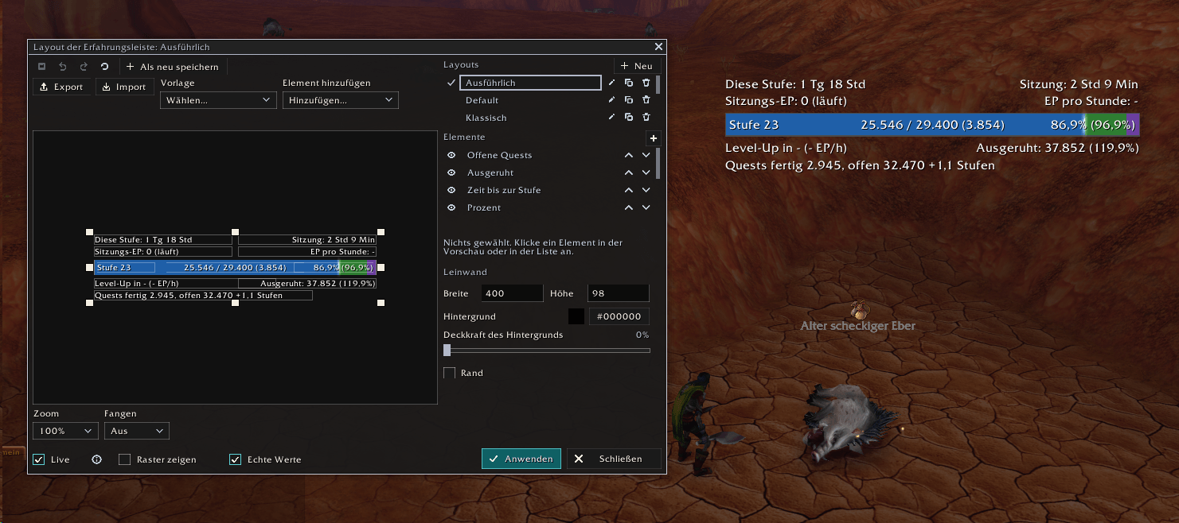Rename the Default layout with its pencil icon
The width and height of the screenshot is (1179, 523).
(x=611, y=100)
